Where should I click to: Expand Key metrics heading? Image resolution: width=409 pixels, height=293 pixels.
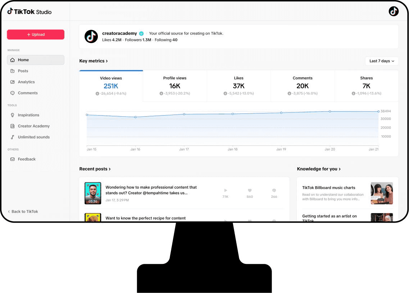point(94,61)
